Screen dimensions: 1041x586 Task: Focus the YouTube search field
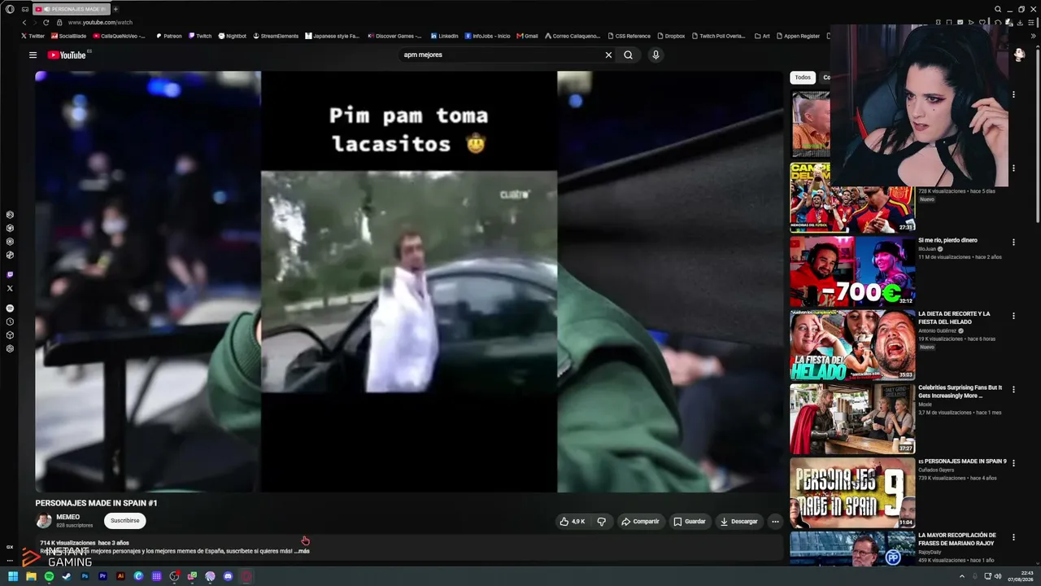(x=500, y=55)
